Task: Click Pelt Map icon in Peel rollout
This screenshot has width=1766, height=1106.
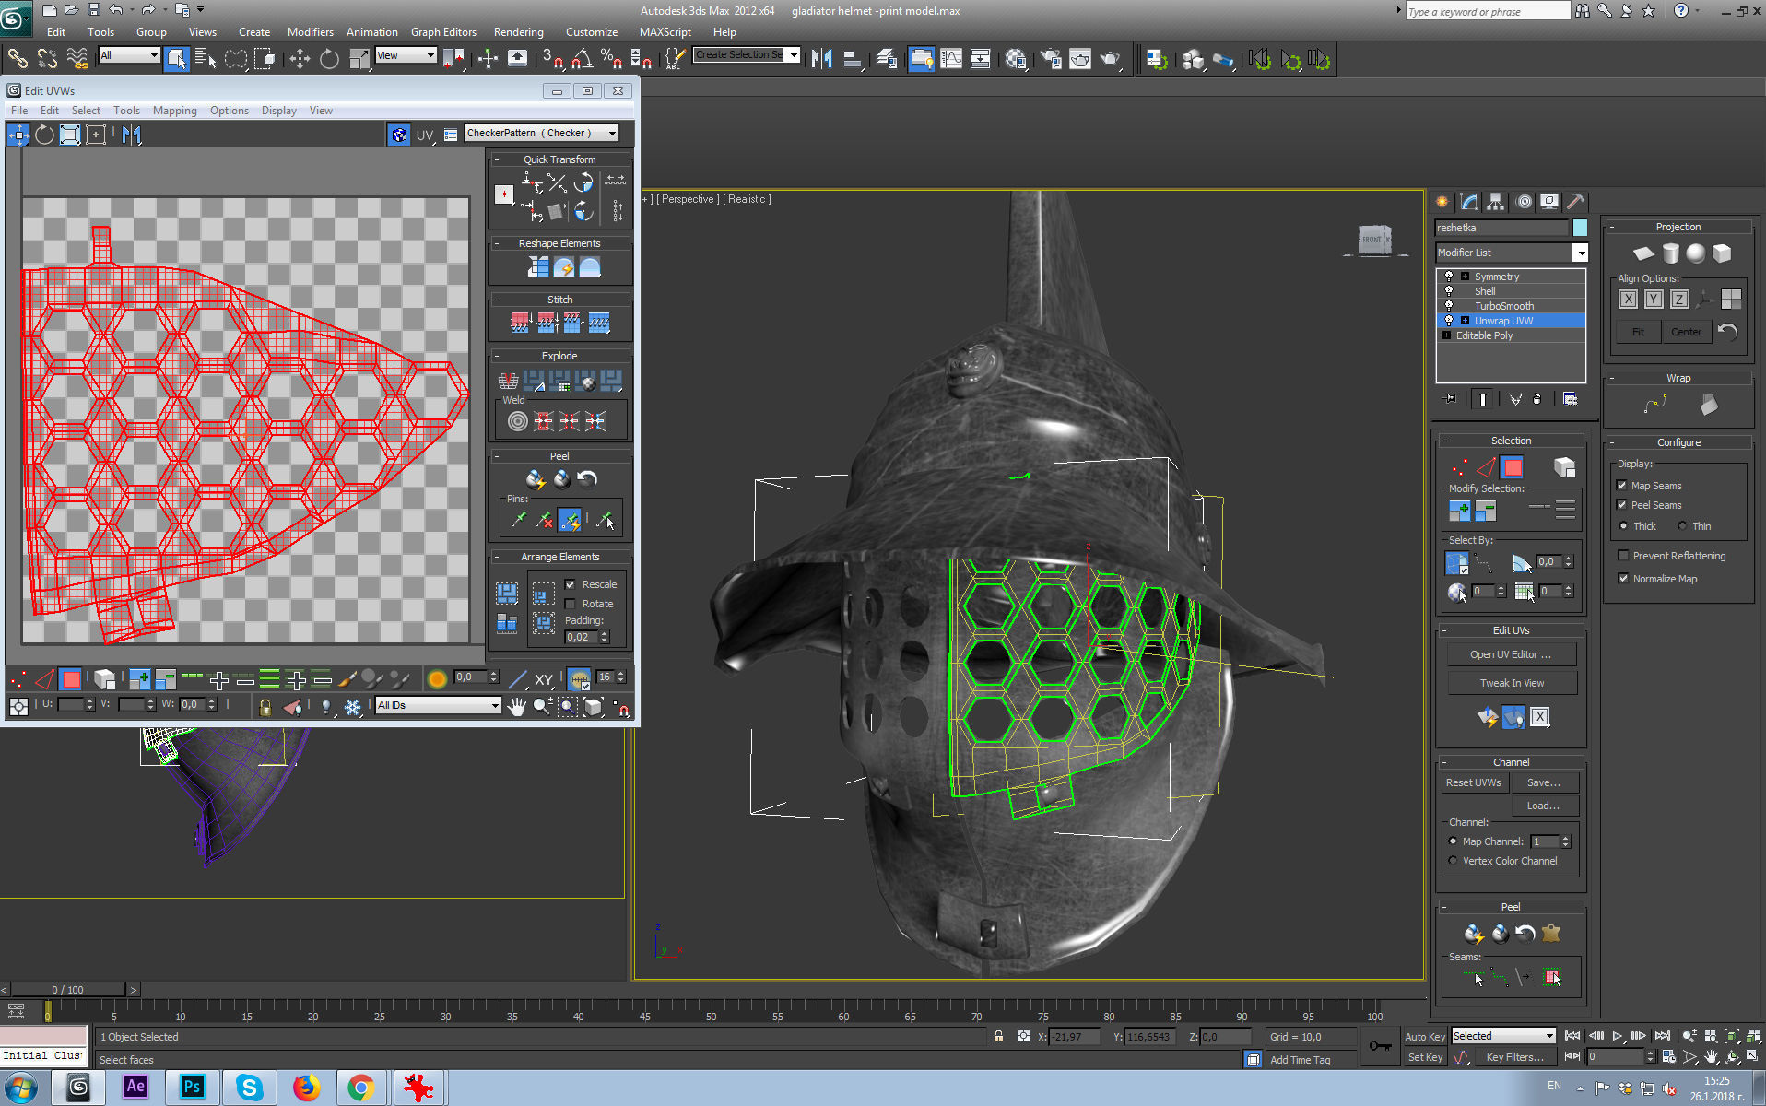Action: (1551, 933)
